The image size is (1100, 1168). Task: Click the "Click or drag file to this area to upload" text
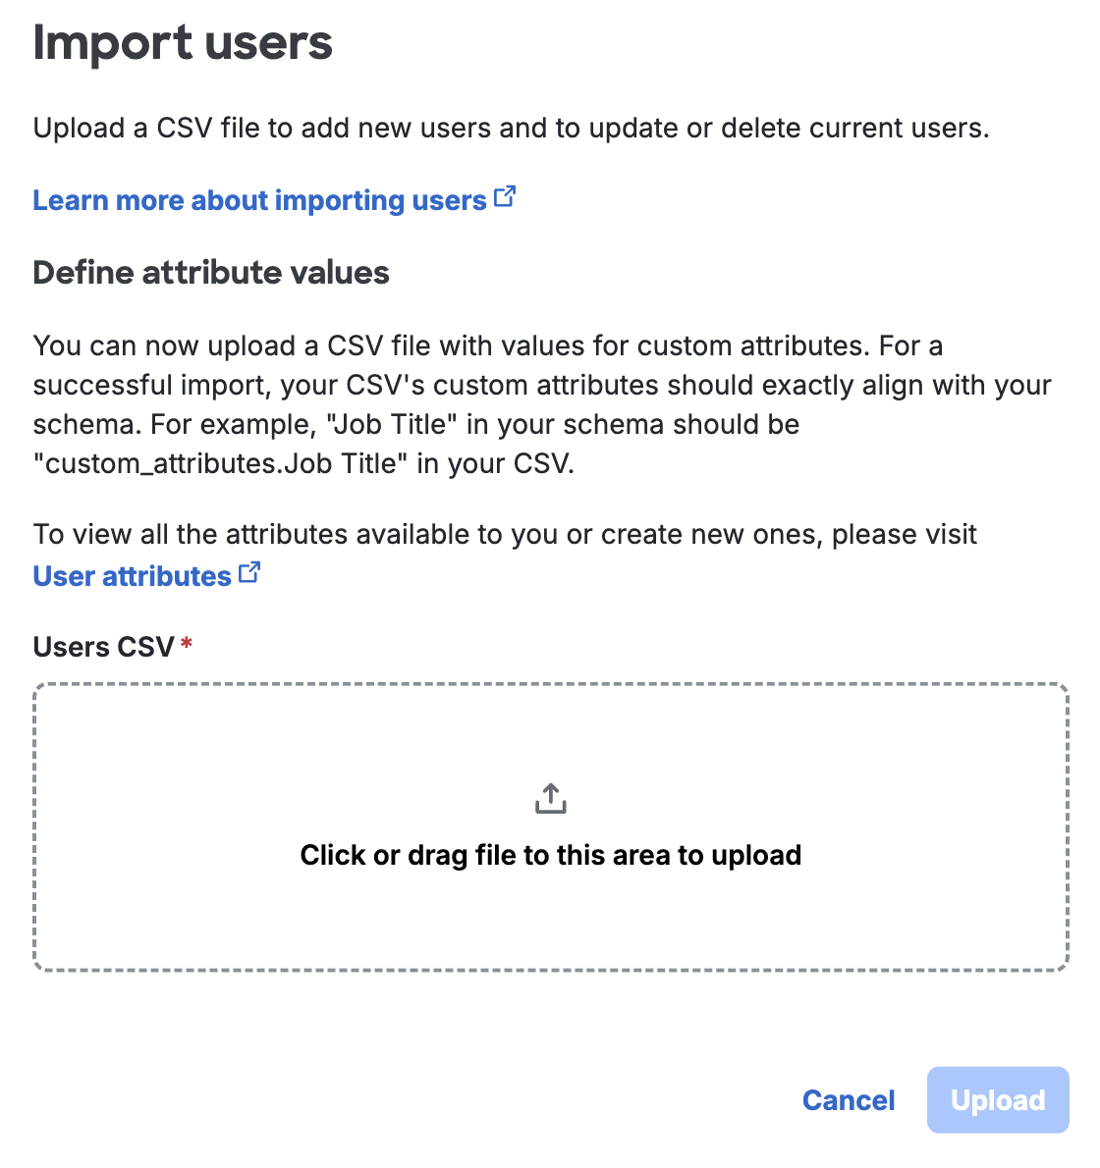pos(551,855)
